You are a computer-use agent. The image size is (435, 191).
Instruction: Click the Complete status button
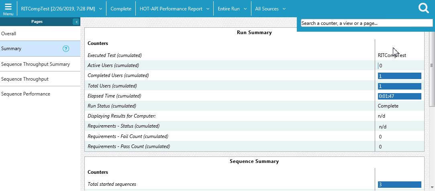121,9
